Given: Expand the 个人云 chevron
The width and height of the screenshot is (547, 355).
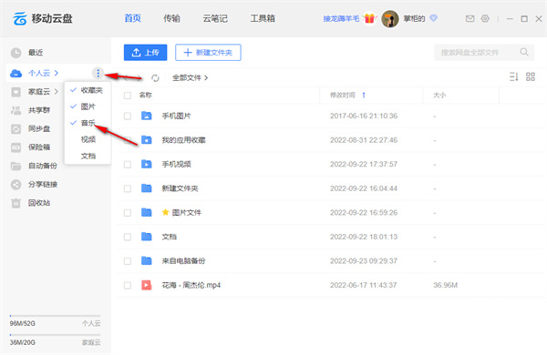Looking at the screenshot, I should [57, 73].
